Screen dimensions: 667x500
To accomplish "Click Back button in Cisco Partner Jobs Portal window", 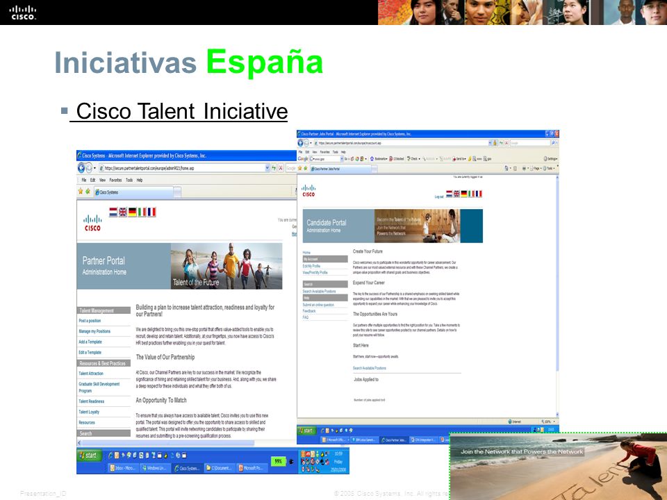I will (x=301, y=143).
